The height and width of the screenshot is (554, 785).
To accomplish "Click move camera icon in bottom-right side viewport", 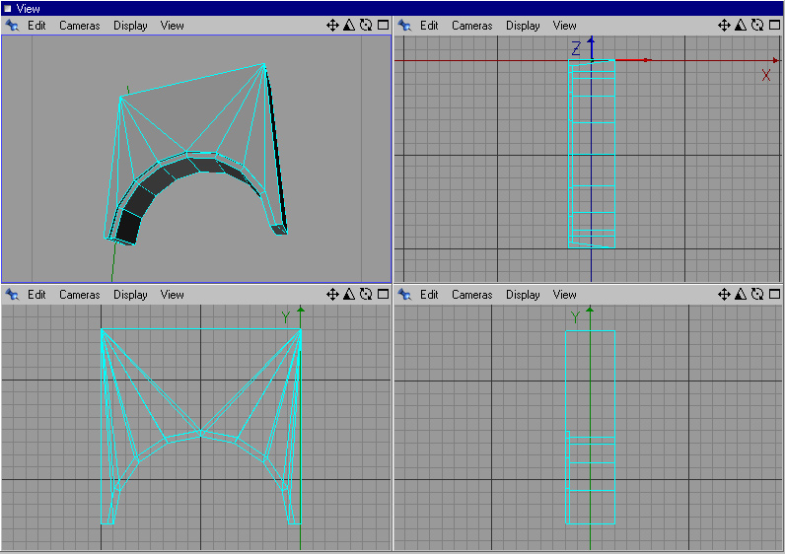I will point(724,295).
